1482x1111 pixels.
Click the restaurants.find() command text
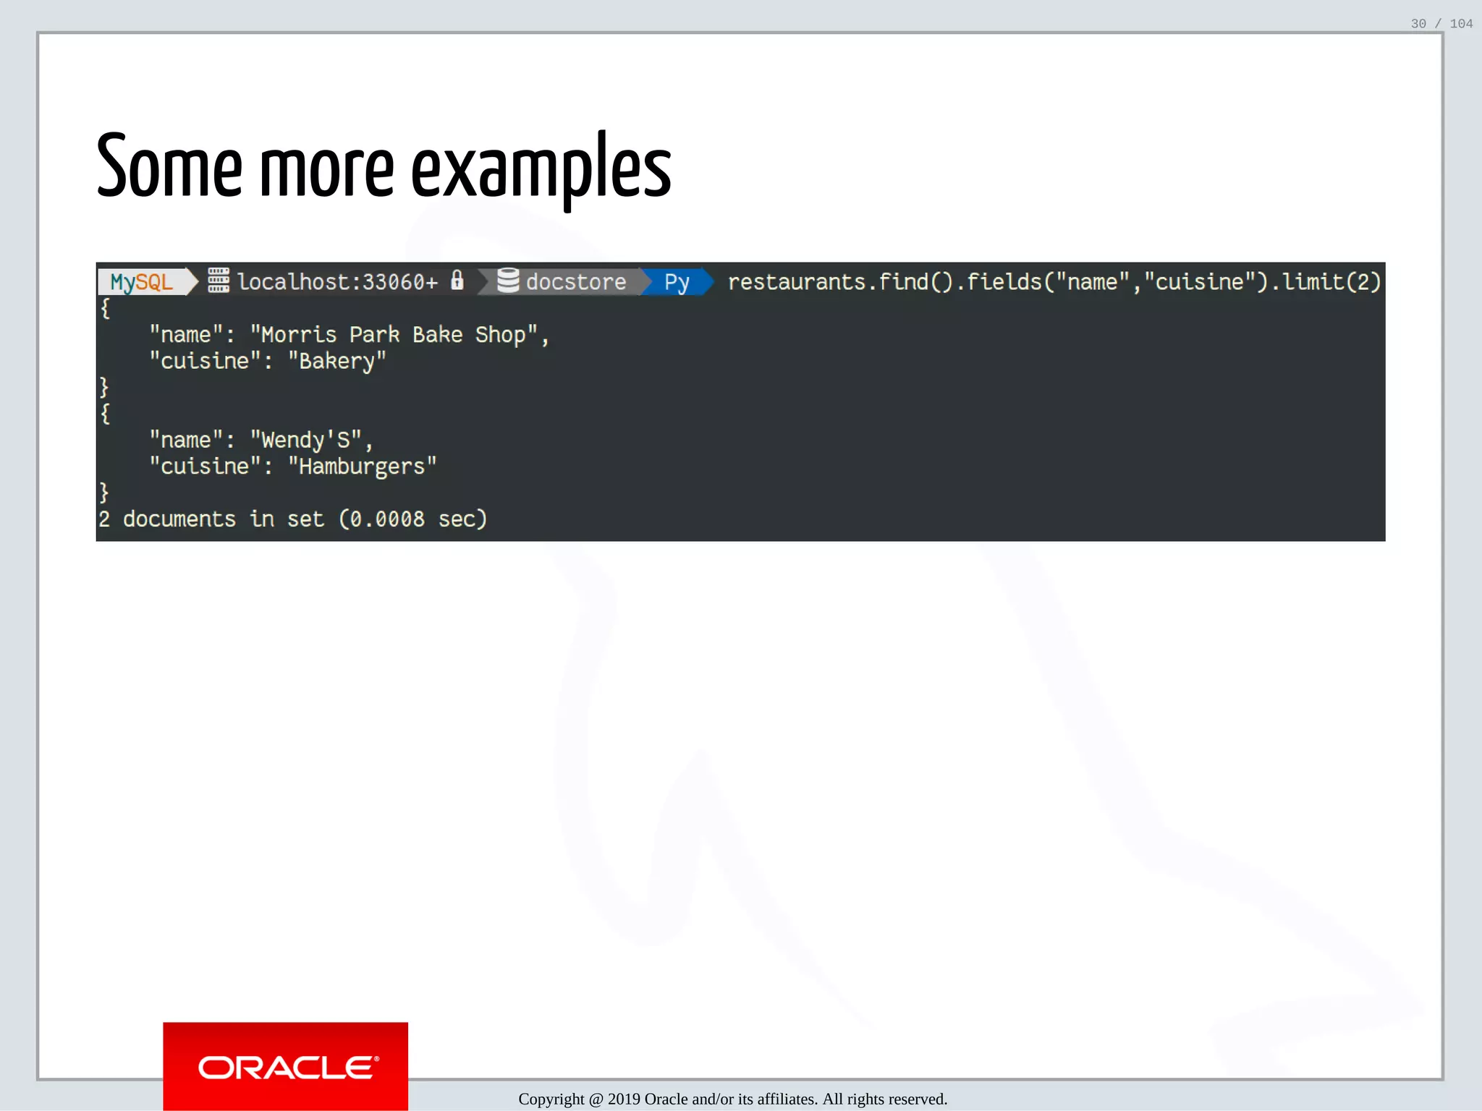839,281
